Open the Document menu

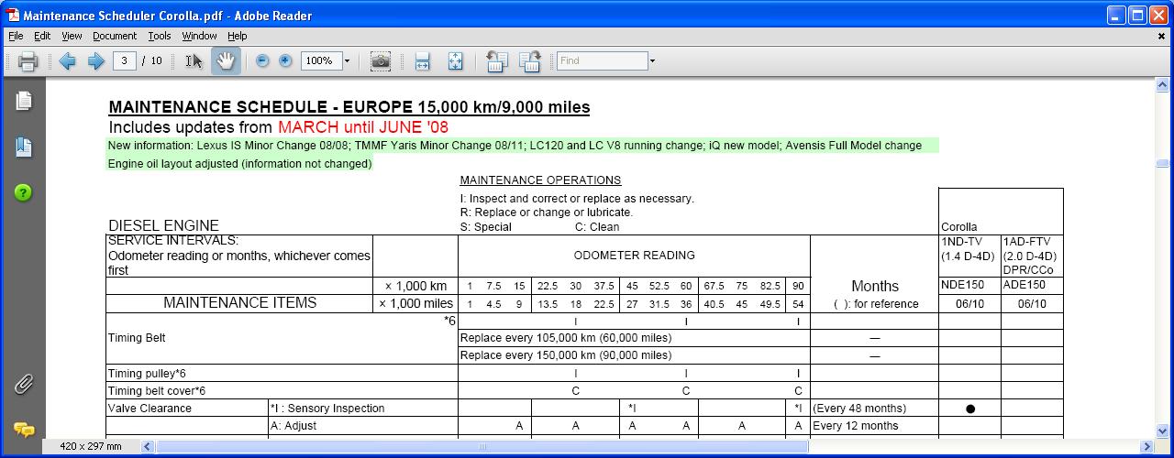click(115, 36)
